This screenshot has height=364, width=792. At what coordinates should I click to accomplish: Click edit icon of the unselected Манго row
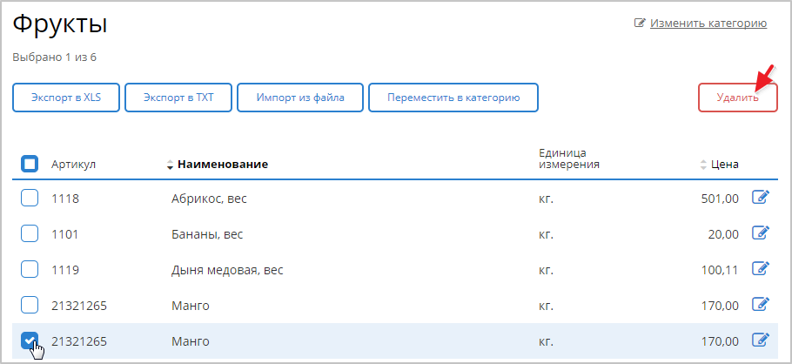point(761,305)
